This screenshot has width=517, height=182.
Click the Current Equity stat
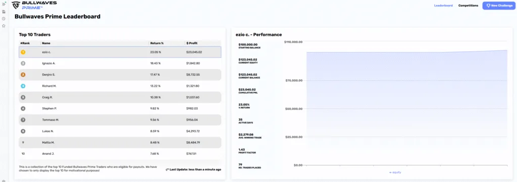248,61
